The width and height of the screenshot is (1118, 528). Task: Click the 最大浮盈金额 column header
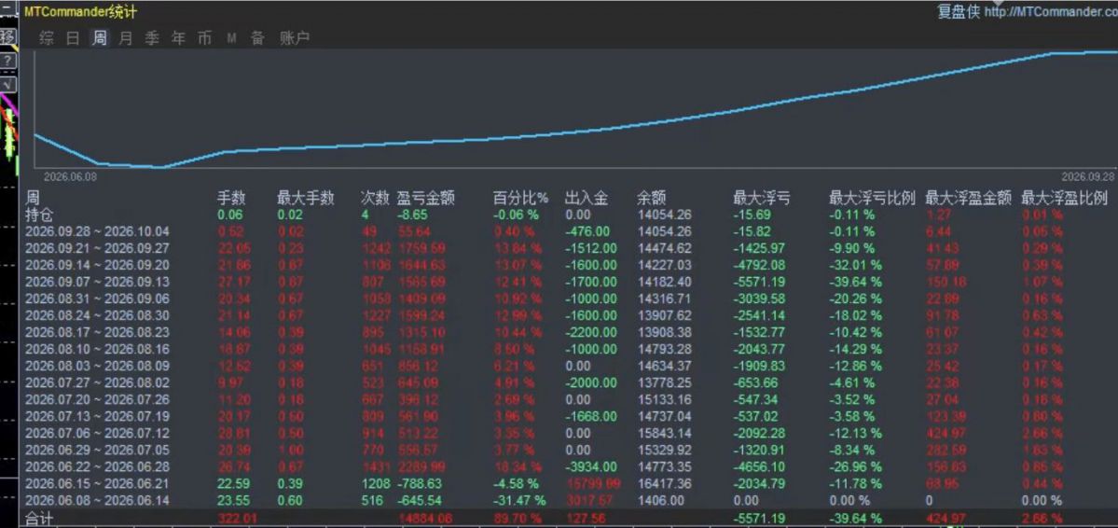click(x=968, y=199)
